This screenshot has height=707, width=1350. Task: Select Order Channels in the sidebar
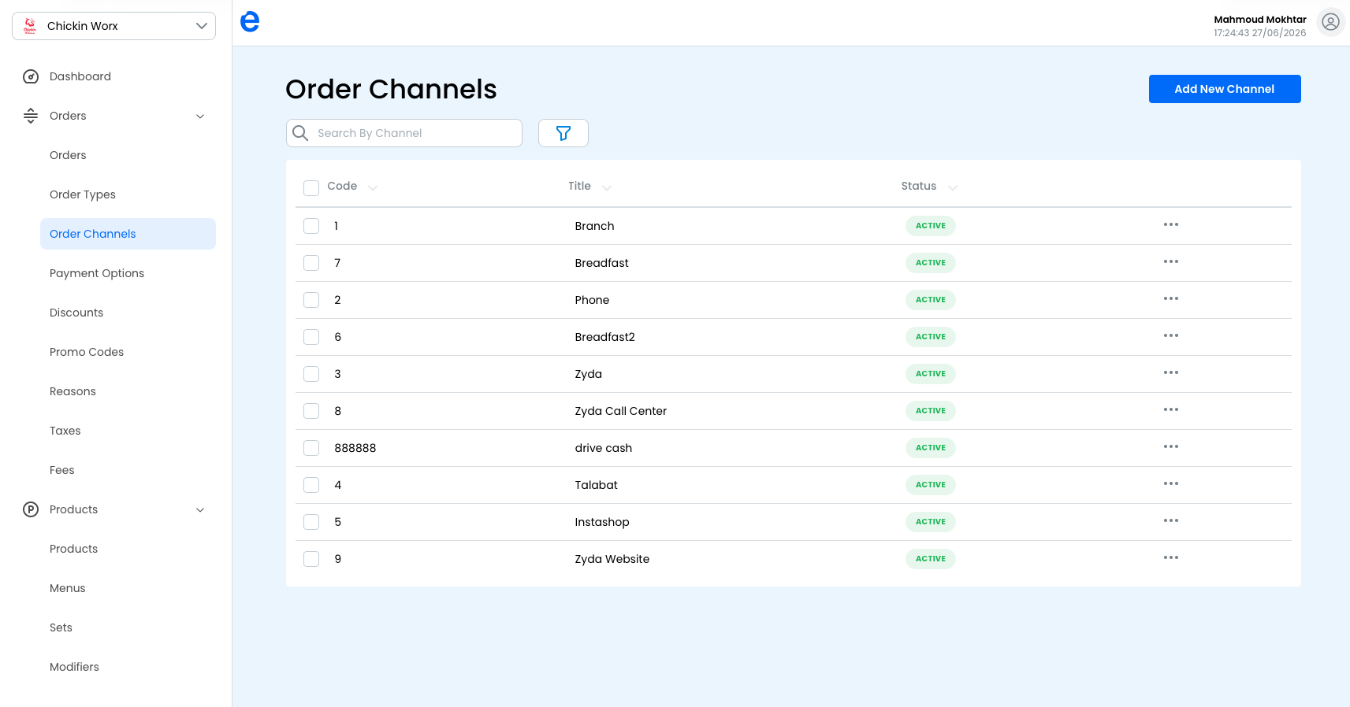128,234
